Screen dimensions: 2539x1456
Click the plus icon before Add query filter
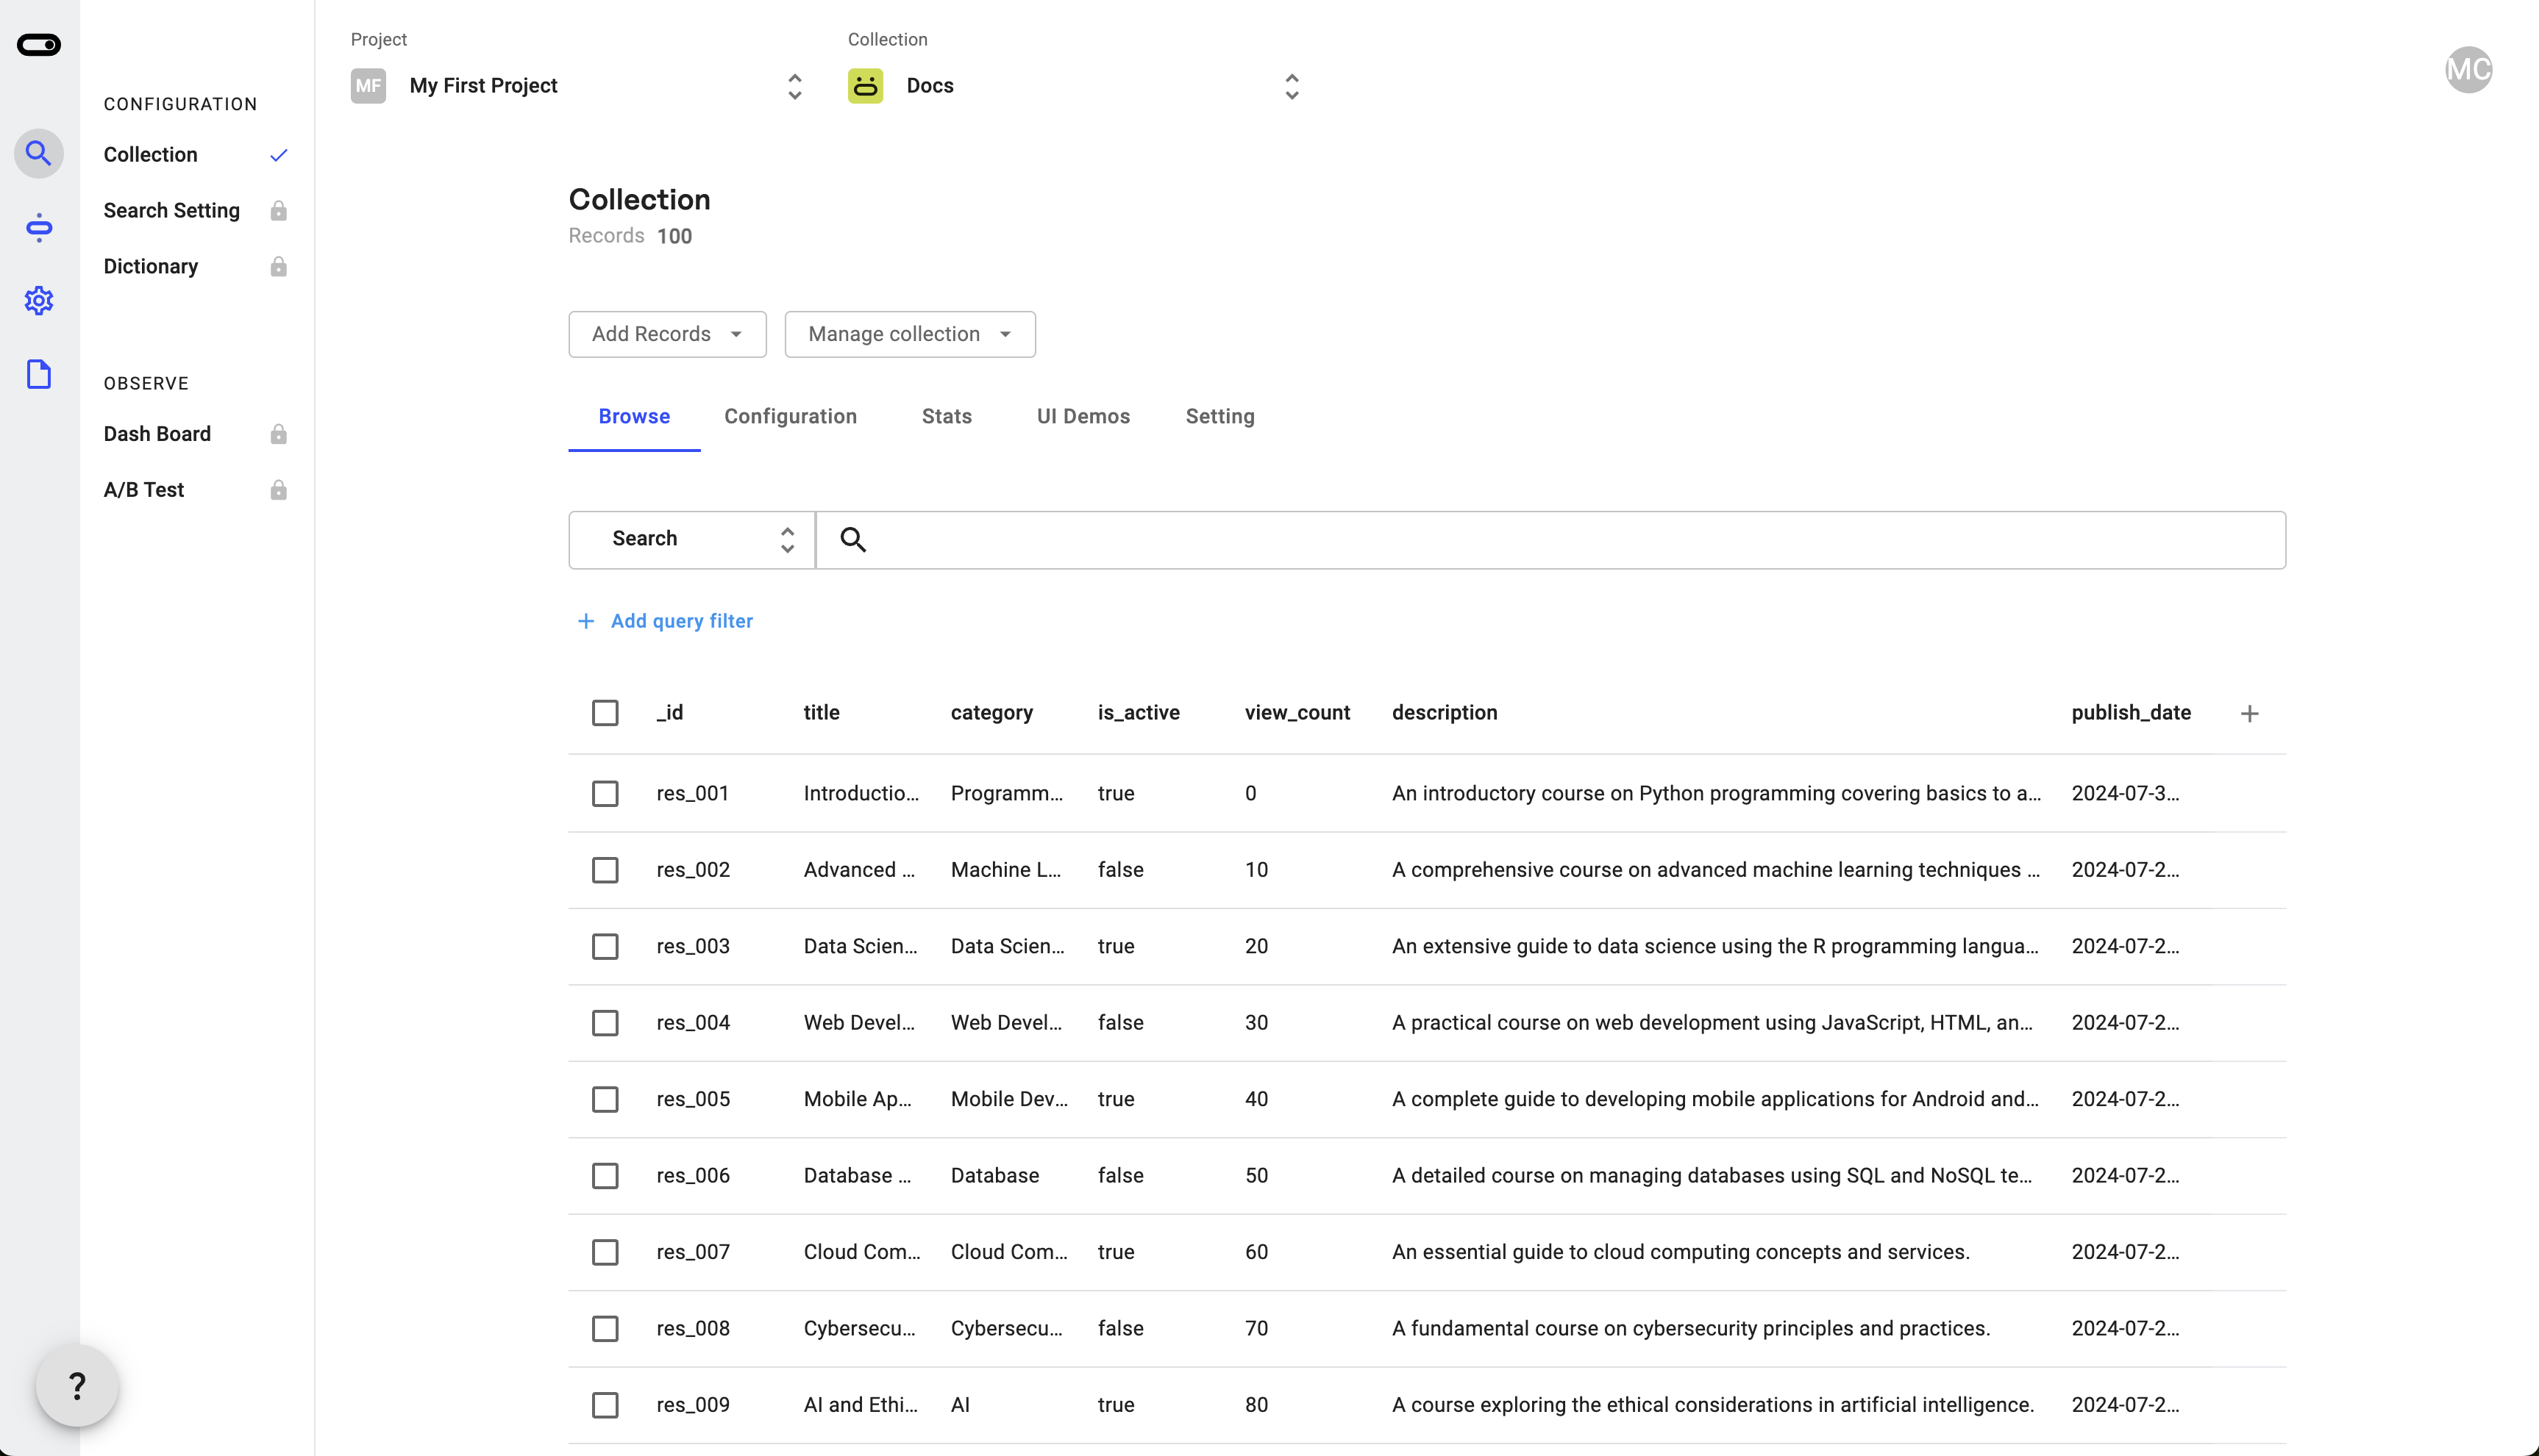pos(586,621)
